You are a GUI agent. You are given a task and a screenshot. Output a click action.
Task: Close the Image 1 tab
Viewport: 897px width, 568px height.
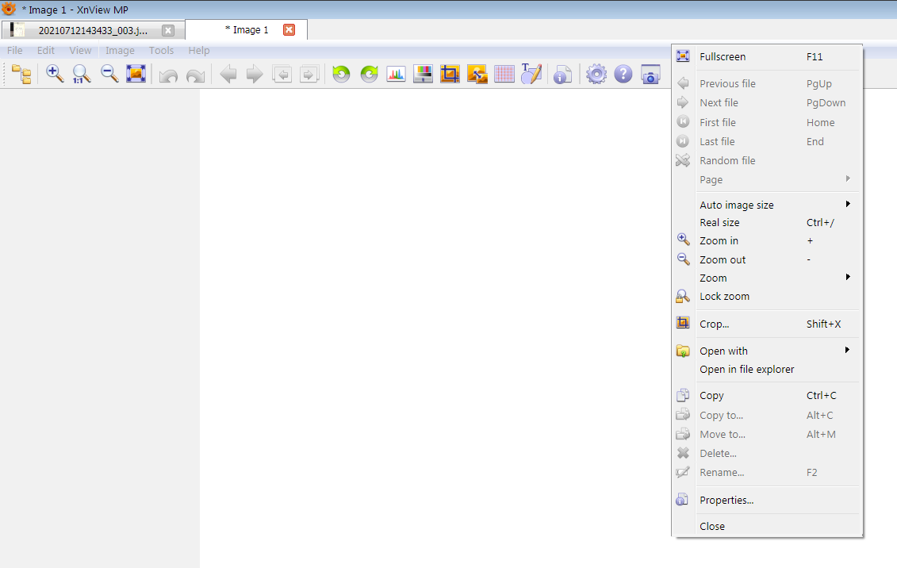click(x=289, y=30)
